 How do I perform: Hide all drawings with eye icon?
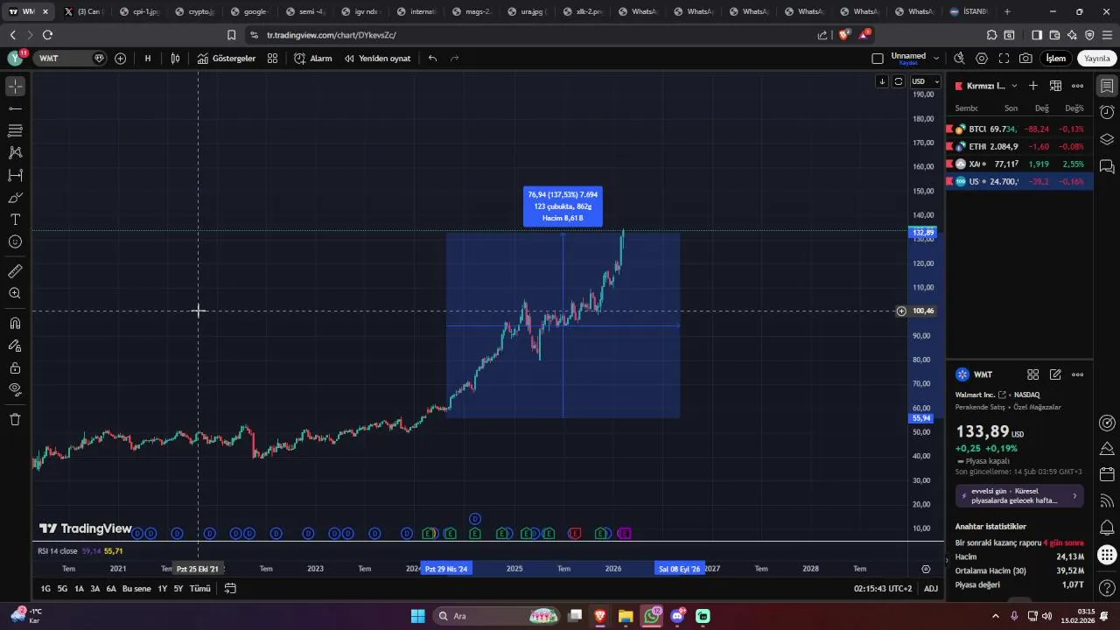coord(15,389)
